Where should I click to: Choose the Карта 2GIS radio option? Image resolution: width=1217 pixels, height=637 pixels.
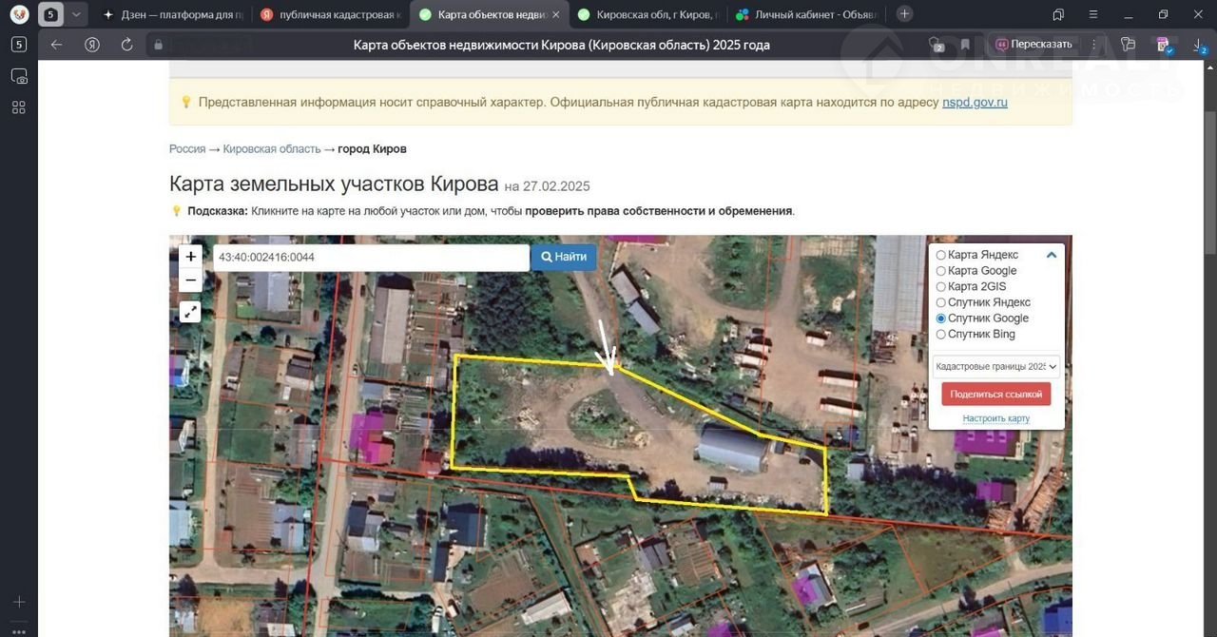[941, 287]
